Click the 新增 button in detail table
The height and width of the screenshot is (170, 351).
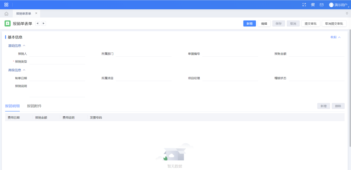pyautogui.click(x=324, y=106)
